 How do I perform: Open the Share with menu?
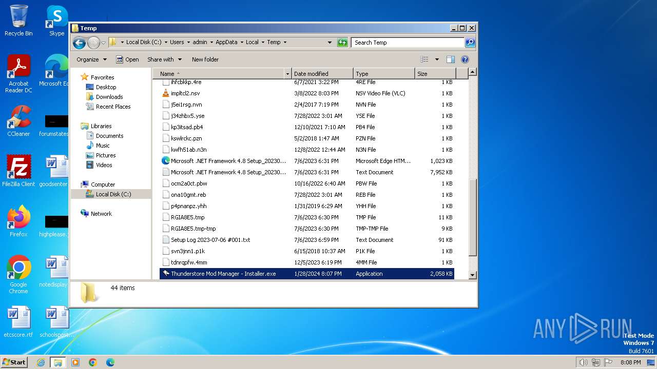pyautogui.click(x=164, y=59)
